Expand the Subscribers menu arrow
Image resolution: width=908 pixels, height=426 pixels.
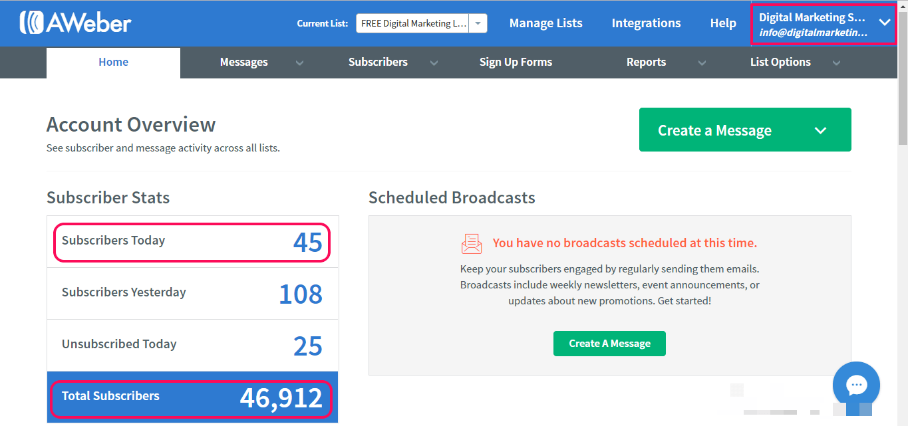434,62
